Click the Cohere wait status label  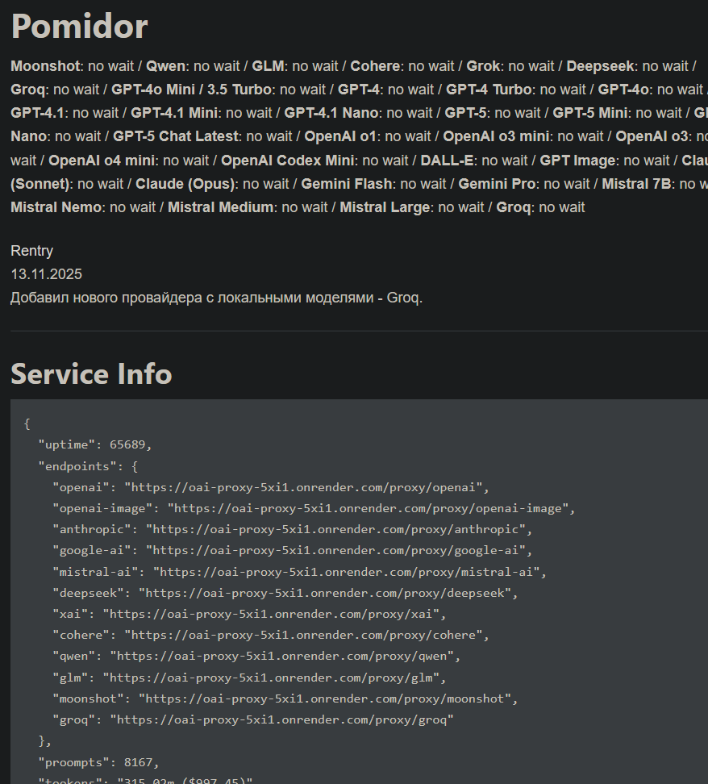[x=375, y=66]
